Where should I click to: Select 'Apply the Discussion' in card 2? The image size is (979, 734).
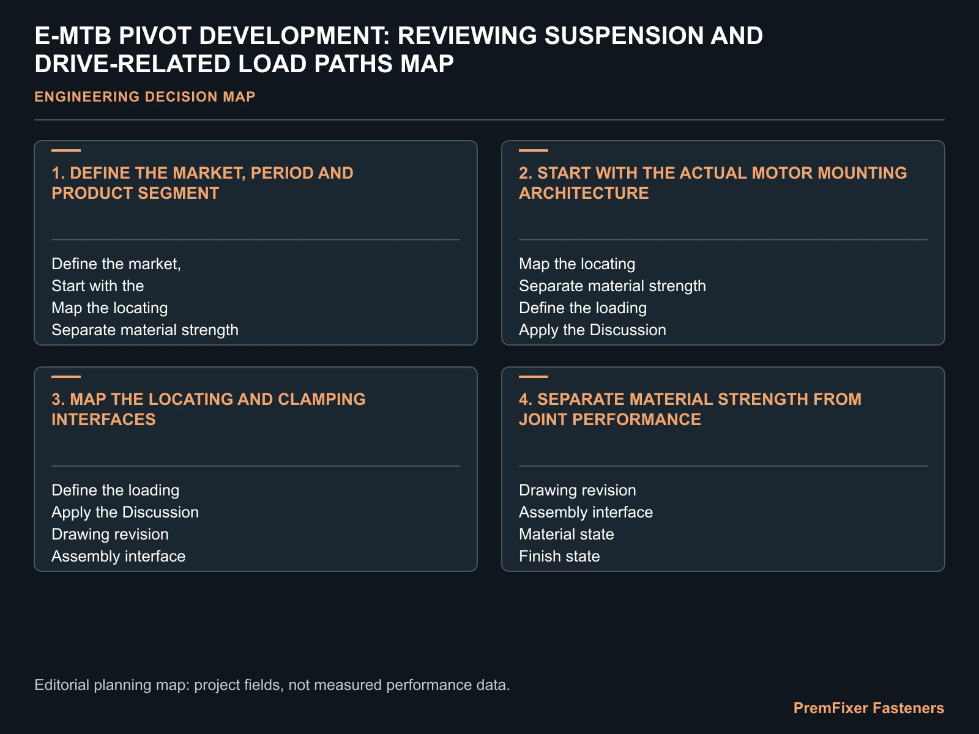pos(592,330)
